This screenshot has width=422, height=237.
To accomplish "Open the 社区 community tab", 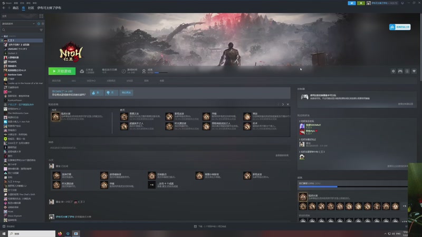I will coord(31,8).
